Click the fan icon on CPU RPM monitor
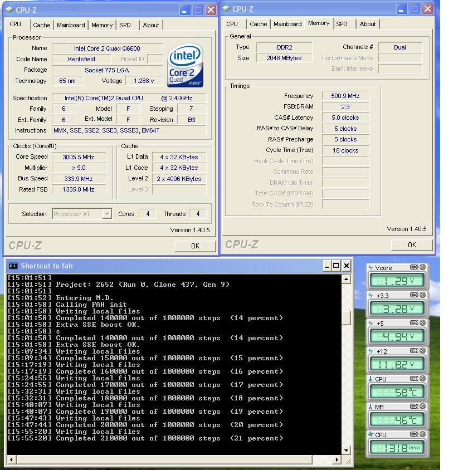 click(370, 434)
